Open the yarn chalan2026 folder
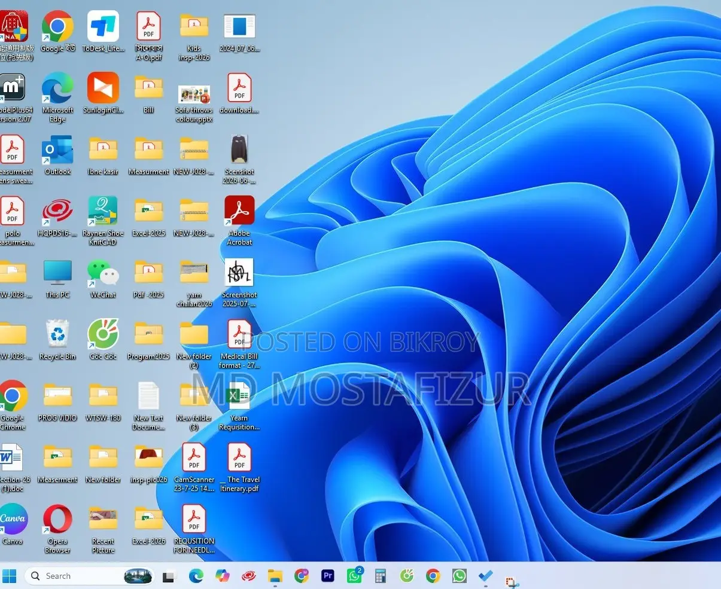721x589 pixels. [x=194, y=282]
